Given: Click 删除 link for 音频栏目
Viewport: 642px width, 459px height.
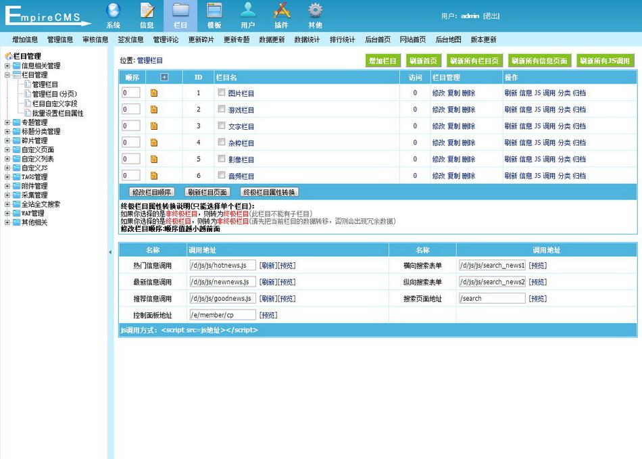Looking at the screenshot, I should point(469,176).
